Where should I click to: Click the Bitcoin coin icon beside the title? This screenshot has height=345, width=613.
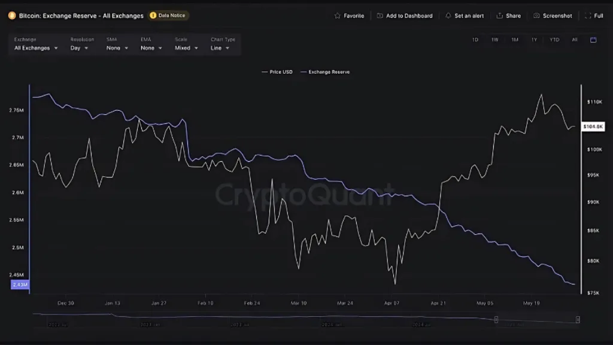pyautogui.click(x=12, y=16)
